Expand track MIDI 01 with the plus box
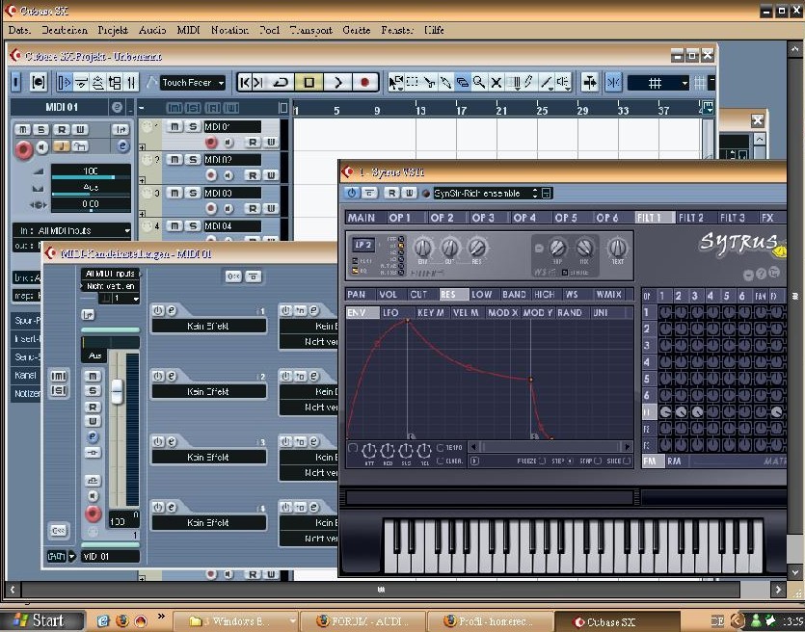 click(x=143, y=147)
